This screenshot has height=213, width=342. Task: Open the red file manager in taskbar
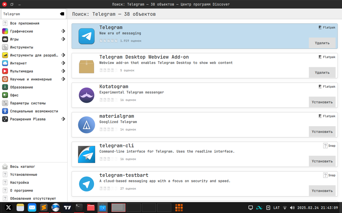coord(91,208)
